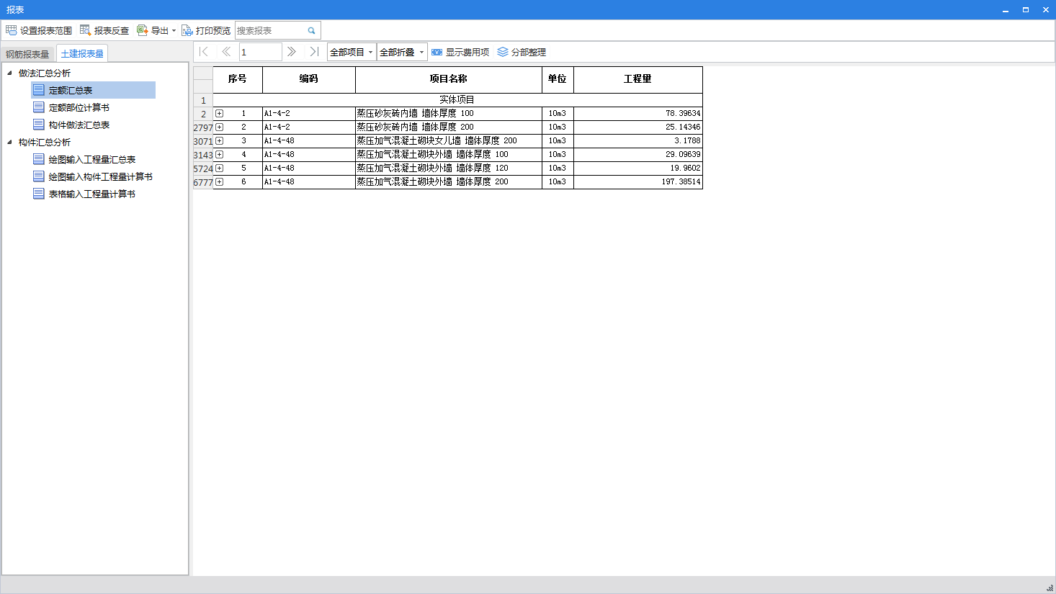Collapse the 做法汇总分析 tree node
Image resolution: width=1056 pixels, height=594 pixels.
click(9, 73)
